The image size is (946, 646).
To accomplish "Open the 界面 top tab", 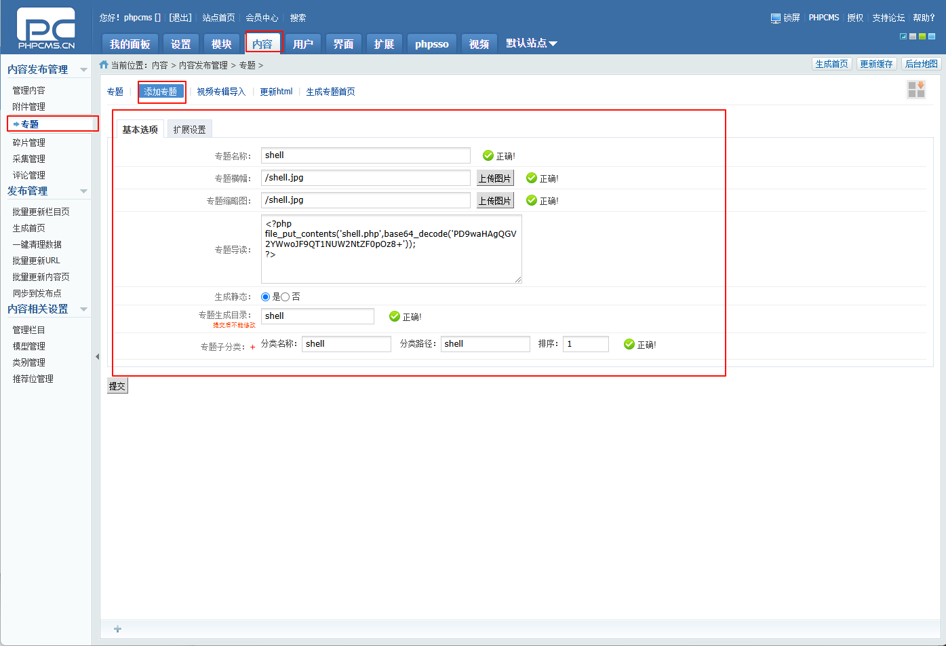I will (344, 43).
